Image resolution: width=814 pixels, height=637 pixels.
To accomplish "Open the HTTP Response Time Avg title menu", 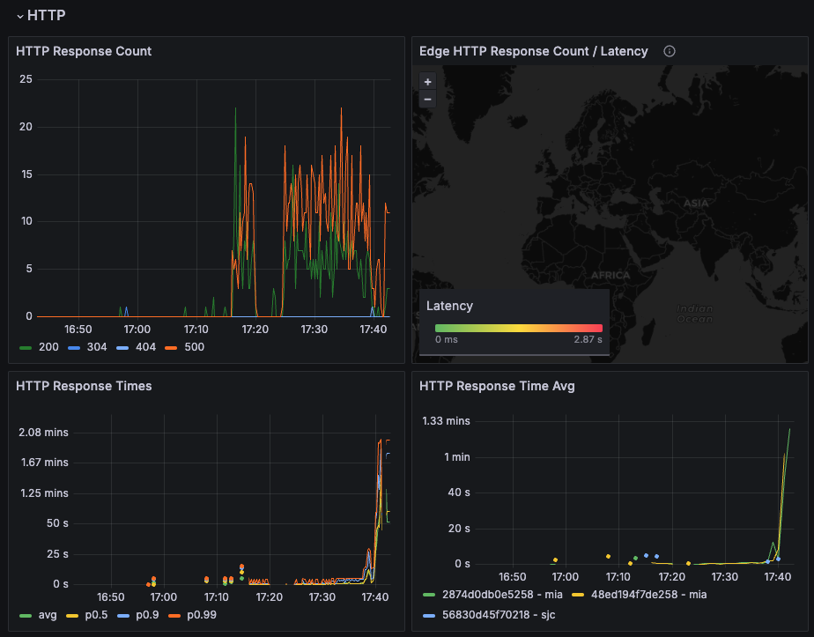I will [497, 386].
